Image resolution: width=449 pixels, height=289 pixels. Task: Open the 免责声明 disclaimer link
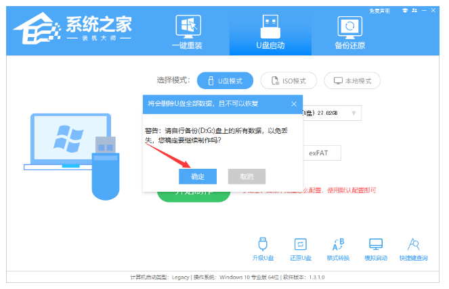point(379,11)
